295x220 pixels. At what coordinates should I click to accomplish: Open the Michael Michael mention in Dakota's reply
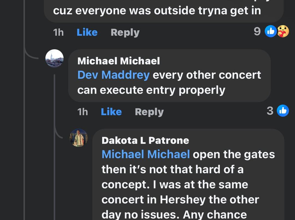click(x=146, y=154)
